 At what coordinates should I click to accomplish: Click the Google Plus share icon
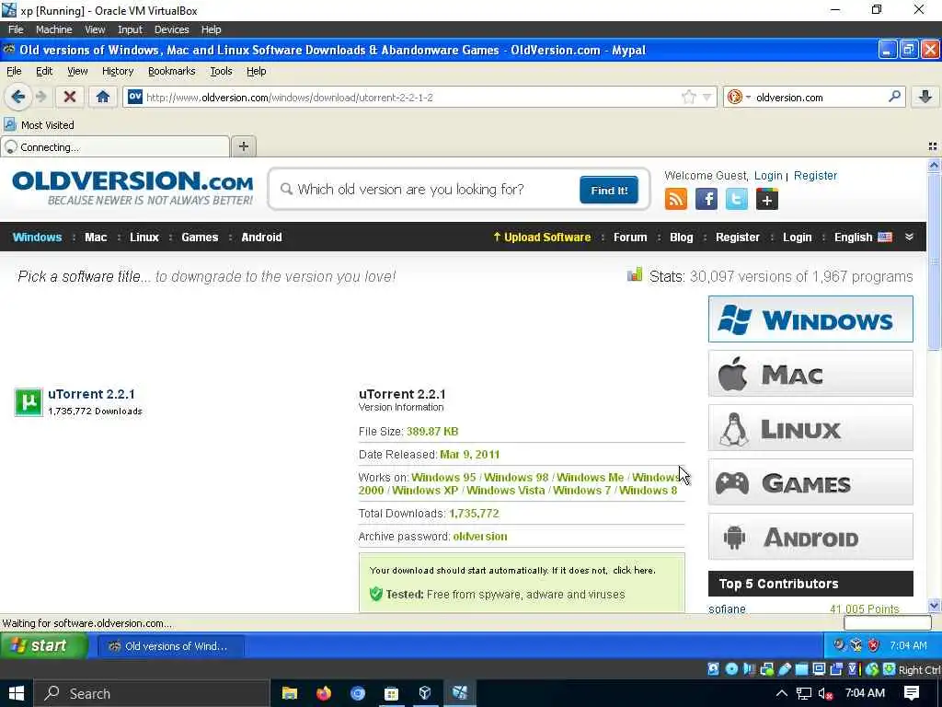pyautogui.click(x=767, y=199)
